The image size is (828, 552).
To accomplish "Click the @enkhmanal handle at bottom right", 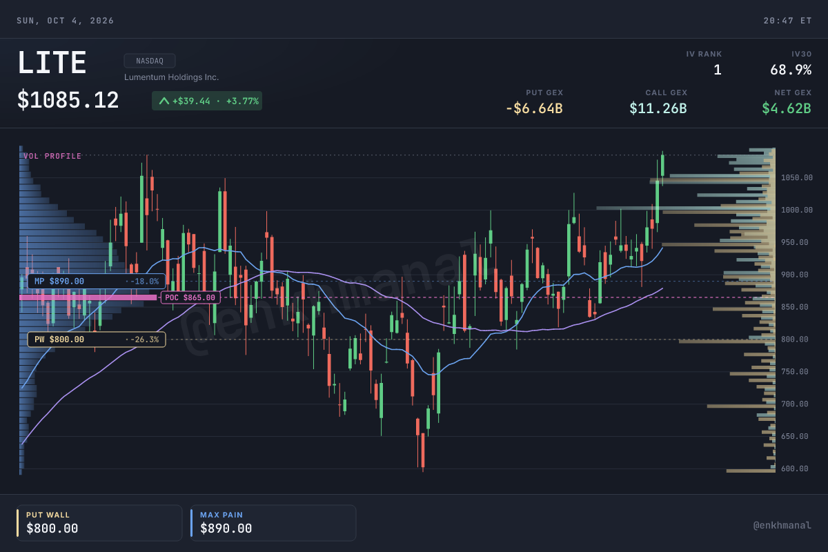I will pos(782,526).
